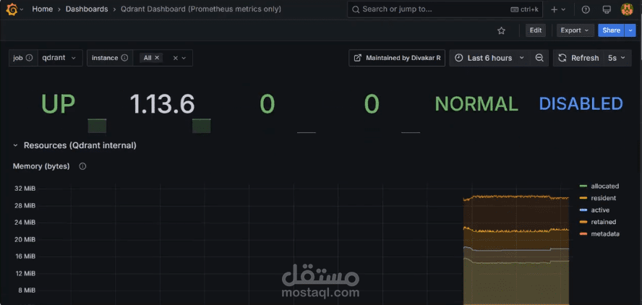Toggle the resident series in legend
This screenshot has width=642, height=305.
click(603, 198)
